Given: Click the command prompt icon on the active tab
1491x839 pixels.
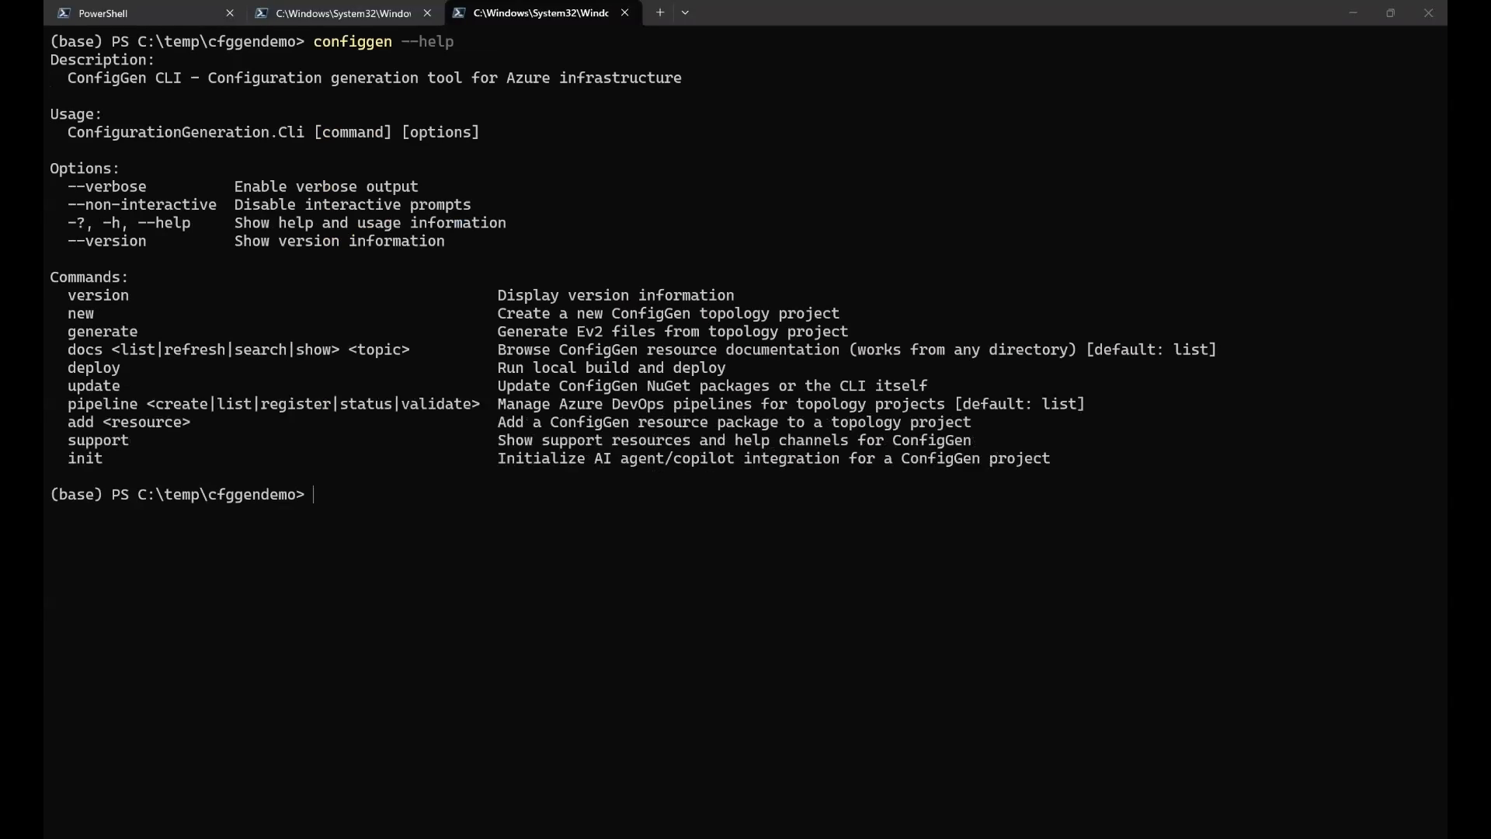Looking at the screenshot, I should (x=460, y=12).
